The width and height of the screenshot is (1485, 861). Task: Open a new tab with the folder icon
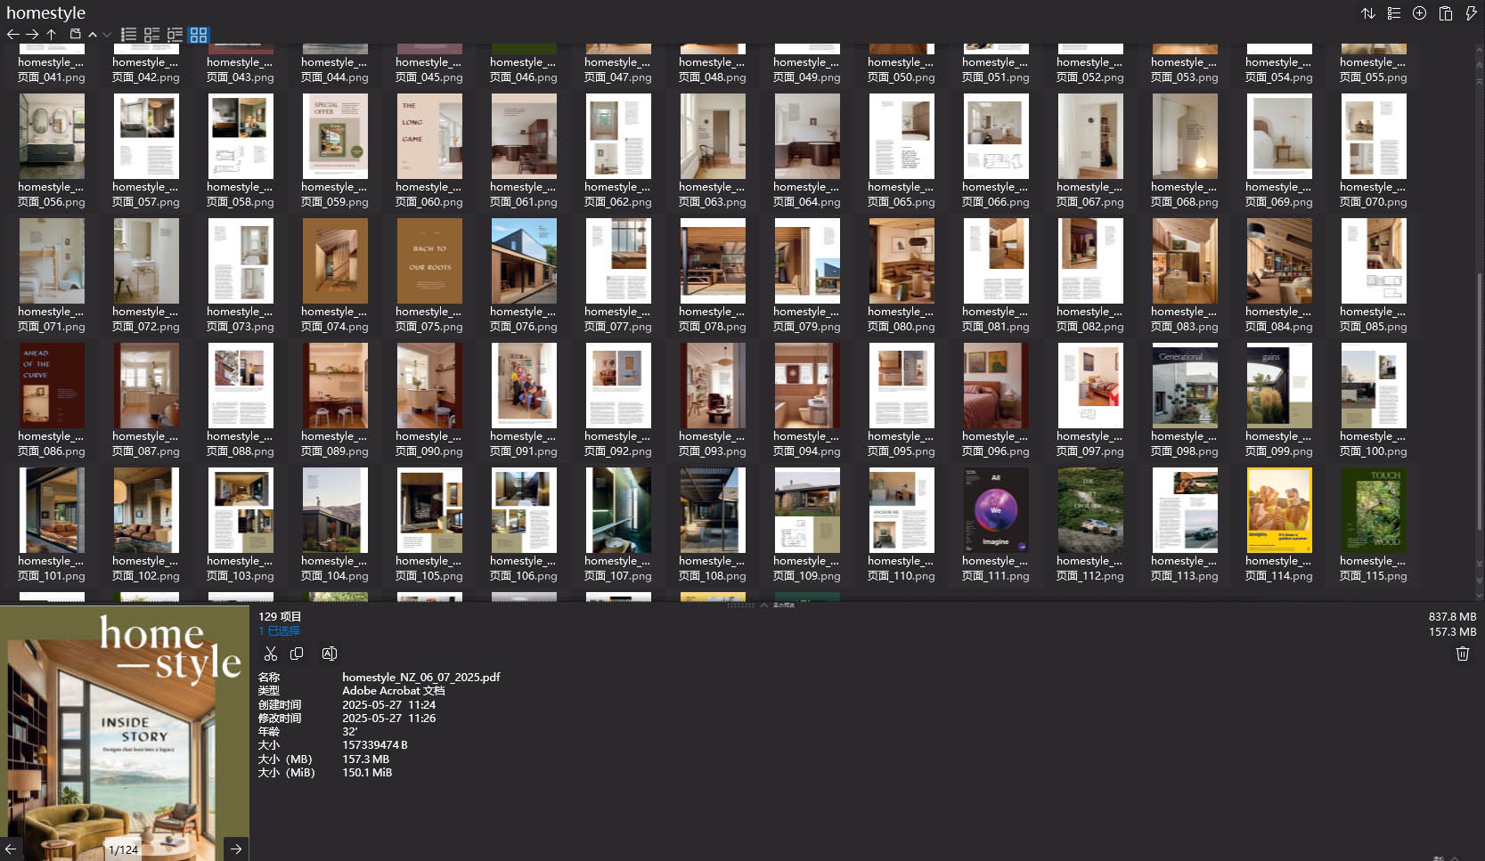76,34
